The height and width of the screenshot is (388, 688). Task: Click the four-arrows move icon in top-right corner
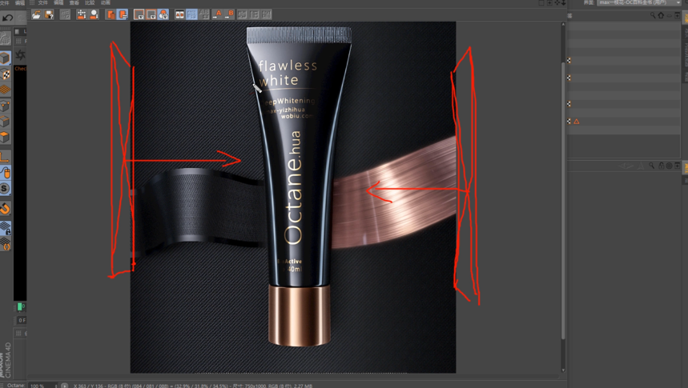point(557,2)
